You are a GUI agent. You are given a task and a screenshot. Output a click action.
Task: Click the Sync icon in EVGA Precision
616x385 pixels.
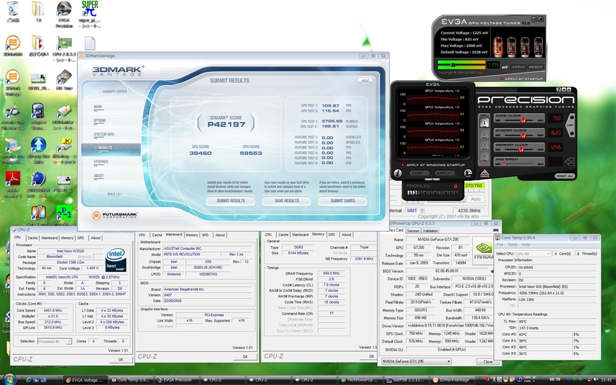pyautogui.click(x=485, y=173)
